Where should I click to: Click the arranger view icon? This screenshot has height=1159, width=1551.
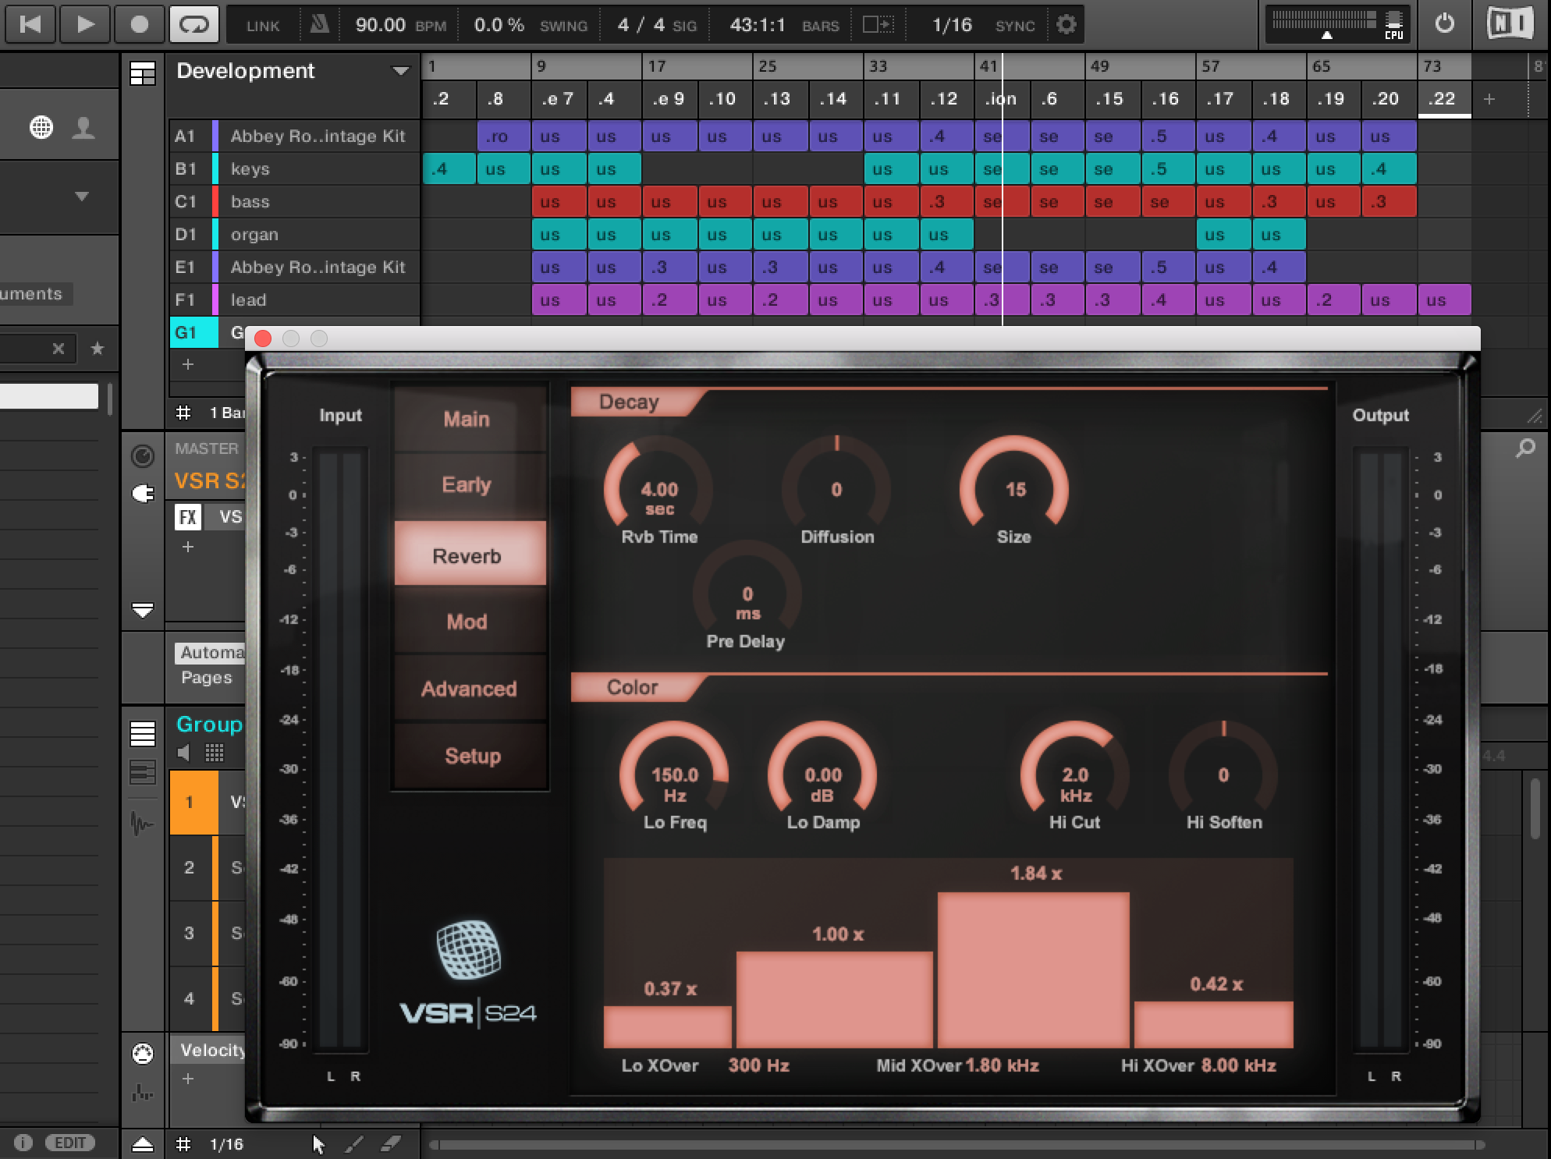click(143, 73)
